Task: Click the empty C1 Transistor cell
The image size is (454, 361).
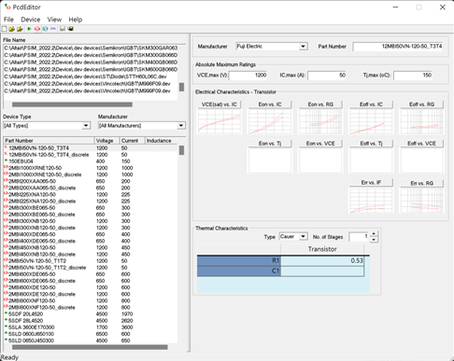Action: coord(322,271)
